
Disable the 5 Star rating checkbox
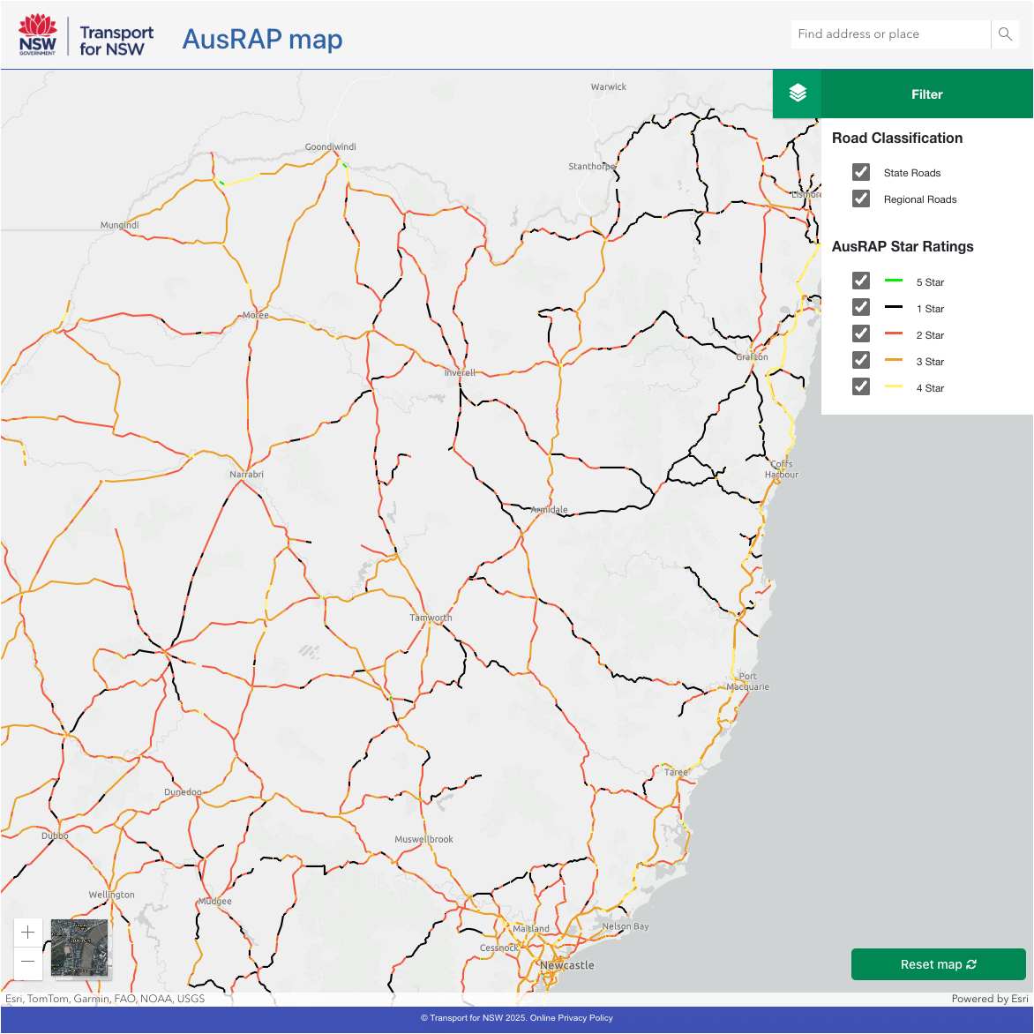[x=861, y=281]
